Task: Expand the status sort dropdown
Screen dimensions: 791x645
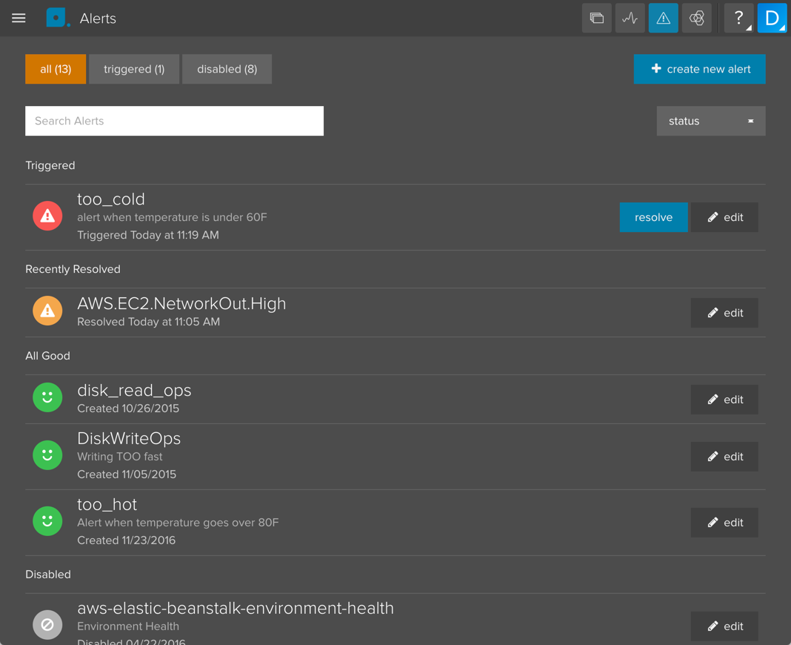Action: tap(710, 121)
